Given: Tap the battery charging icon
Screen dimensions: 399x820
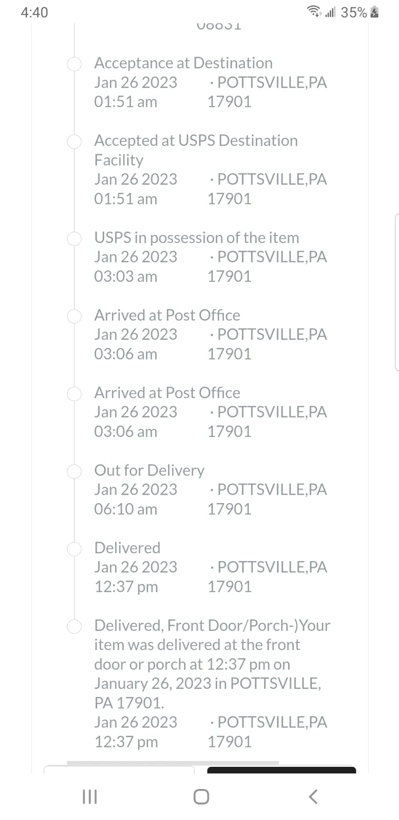Looking at the screenshot, I should [x=375, y=12].
